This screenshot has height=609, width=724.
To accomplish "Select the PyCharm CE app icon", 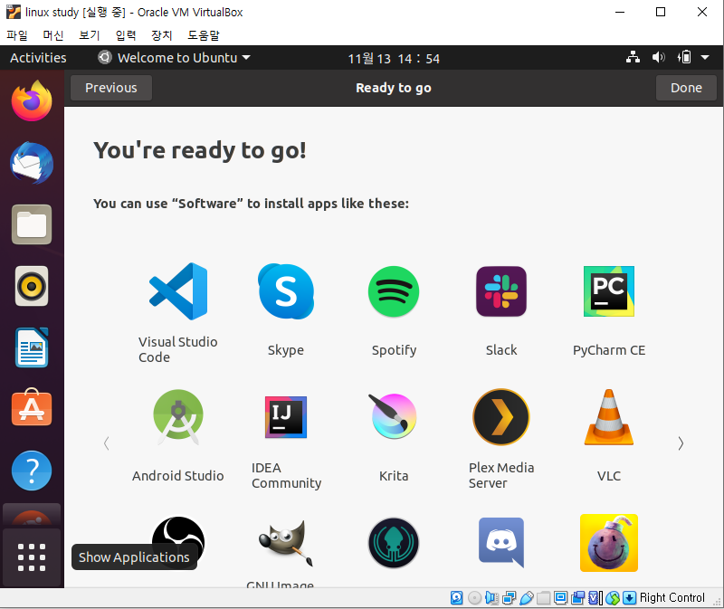I will pos(608,291).
